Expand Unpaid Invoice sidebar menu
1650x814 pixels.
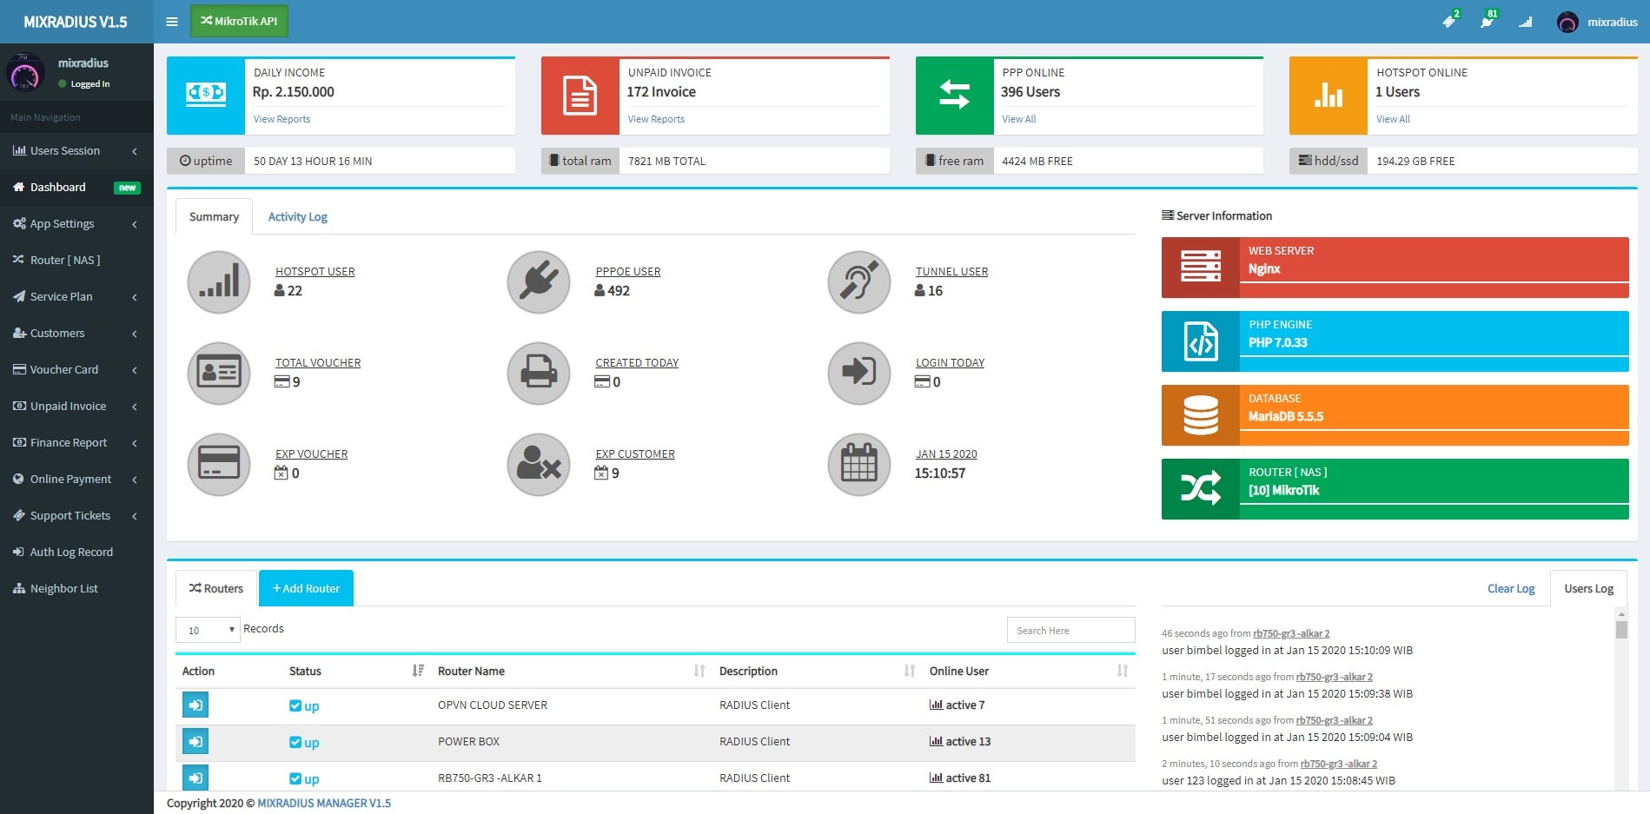pyautogui.click(x=76, y=406)
